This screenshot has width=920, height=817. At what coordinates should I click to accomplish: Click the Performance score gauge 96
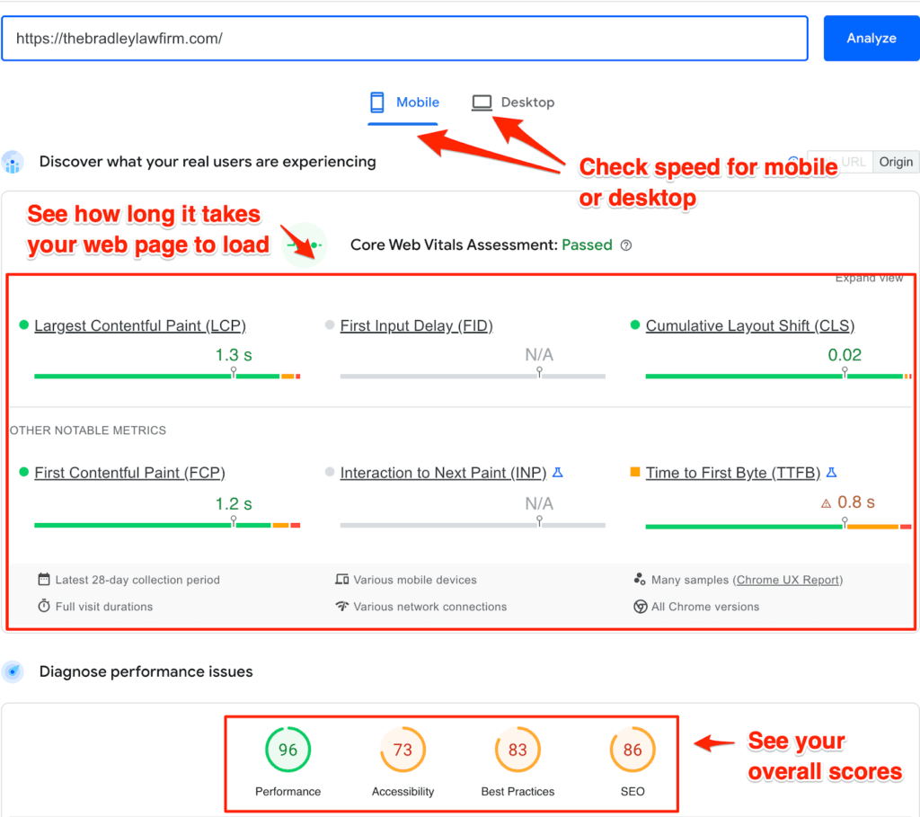click(287, 750)
